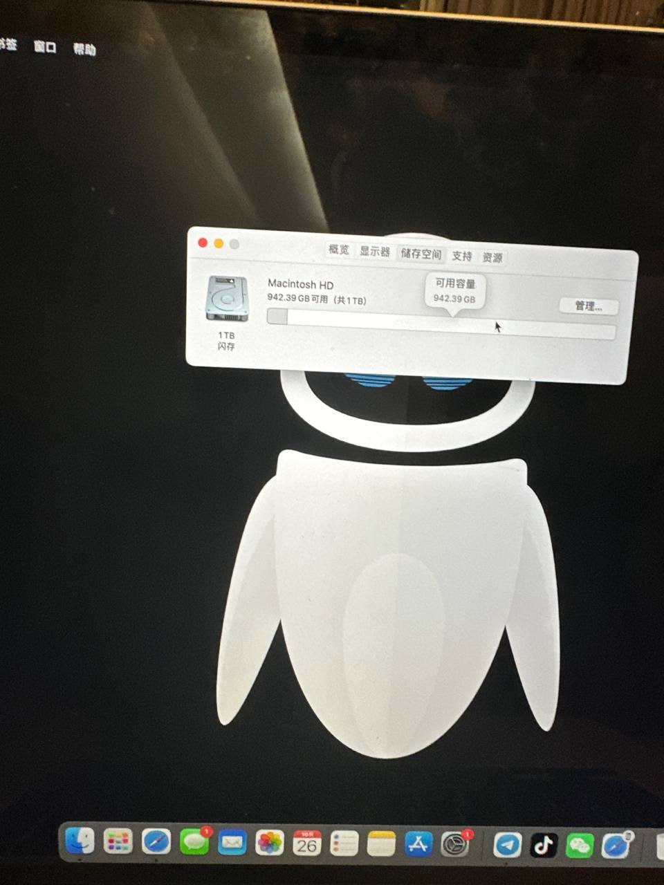This screenshot has width=664, height=885.
Task: Launch Photos from the Dock
Action: (270, 843)
